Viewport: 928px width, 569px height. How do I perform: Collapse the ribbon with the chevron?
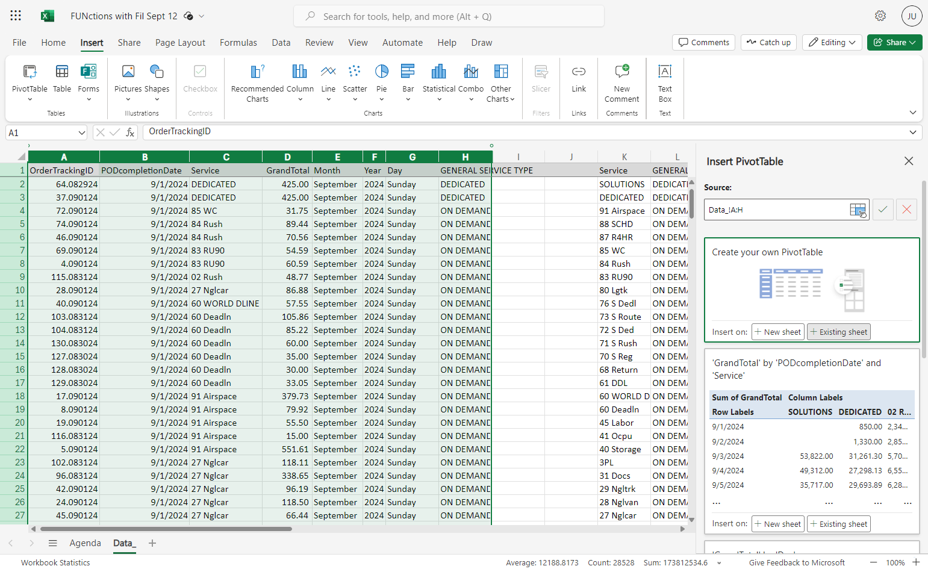click(913, 113)
